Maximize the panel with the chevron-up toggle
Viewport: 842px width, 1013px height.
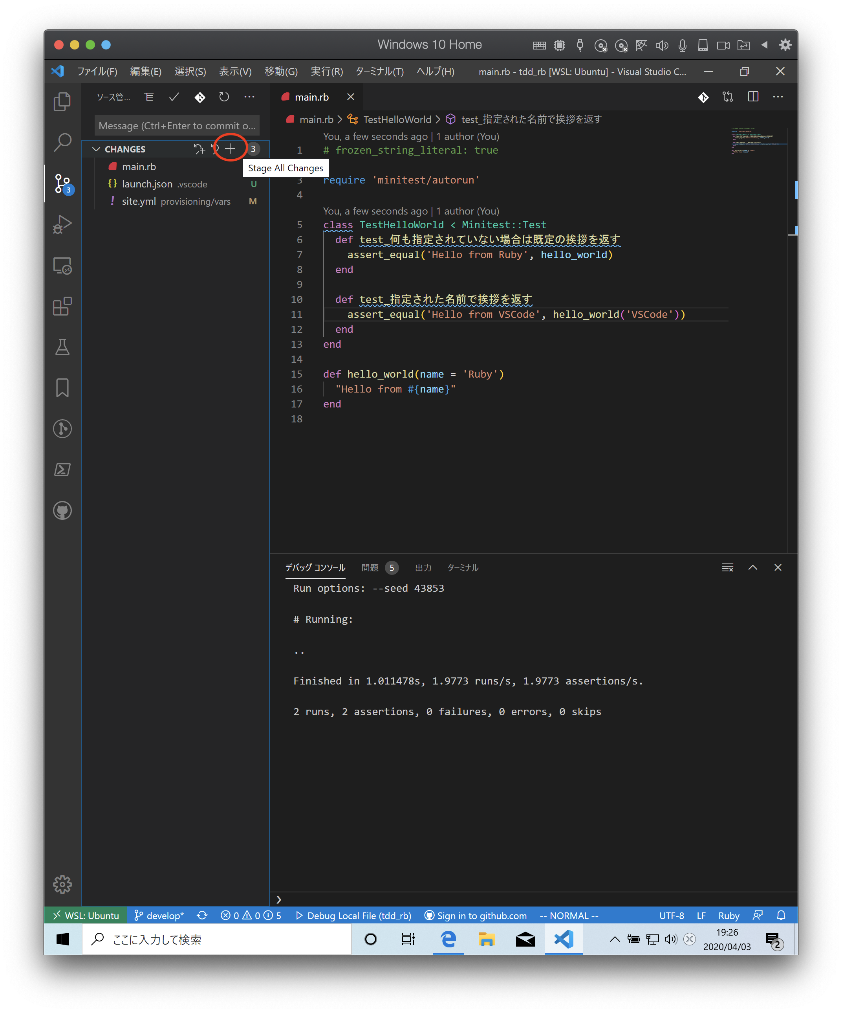click(x=753, y=567)
